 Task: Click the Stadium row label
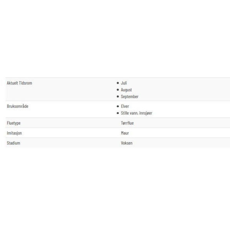point(13,143)
